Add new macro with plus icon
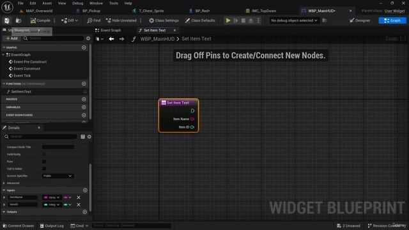Viewport: 409px width, 230px height. (84, 99)
